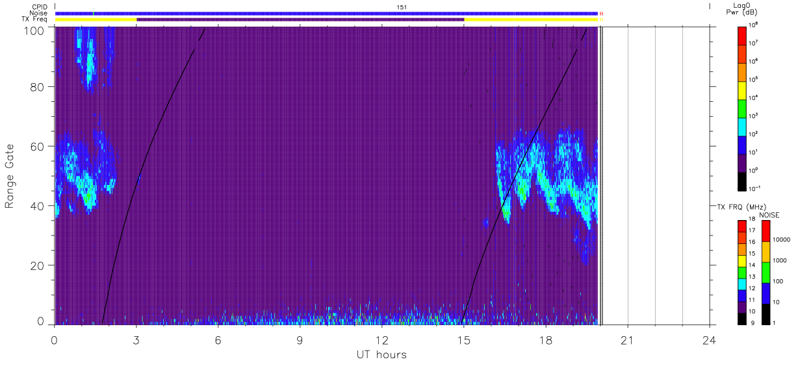The width and height of the screenshot is (798, 368).
Task: Click the y-axis tick label '100'
Action: pyautogui.click(x=34, y=31)
